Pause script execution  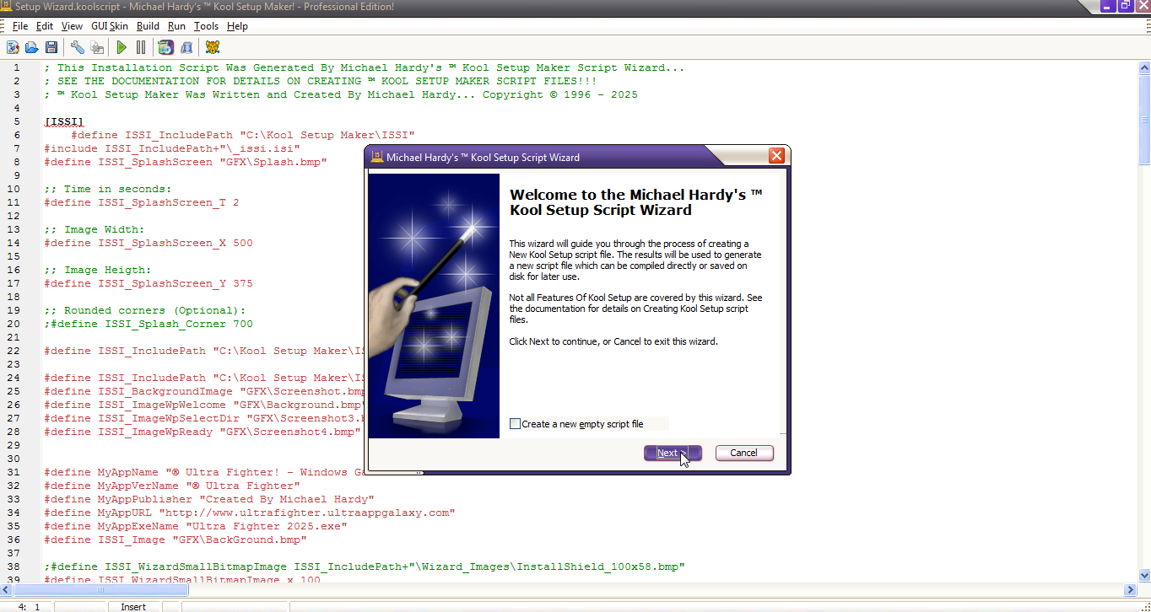142,47
